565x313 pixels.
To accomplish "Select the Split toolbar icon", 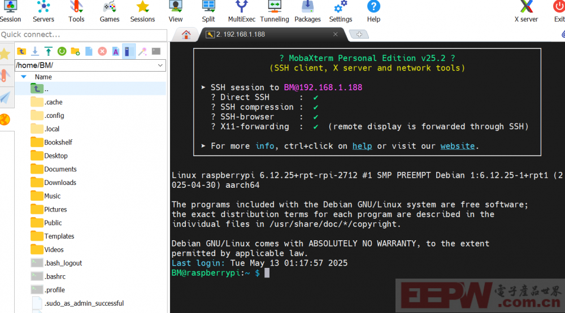I will (x=208, y=12).
